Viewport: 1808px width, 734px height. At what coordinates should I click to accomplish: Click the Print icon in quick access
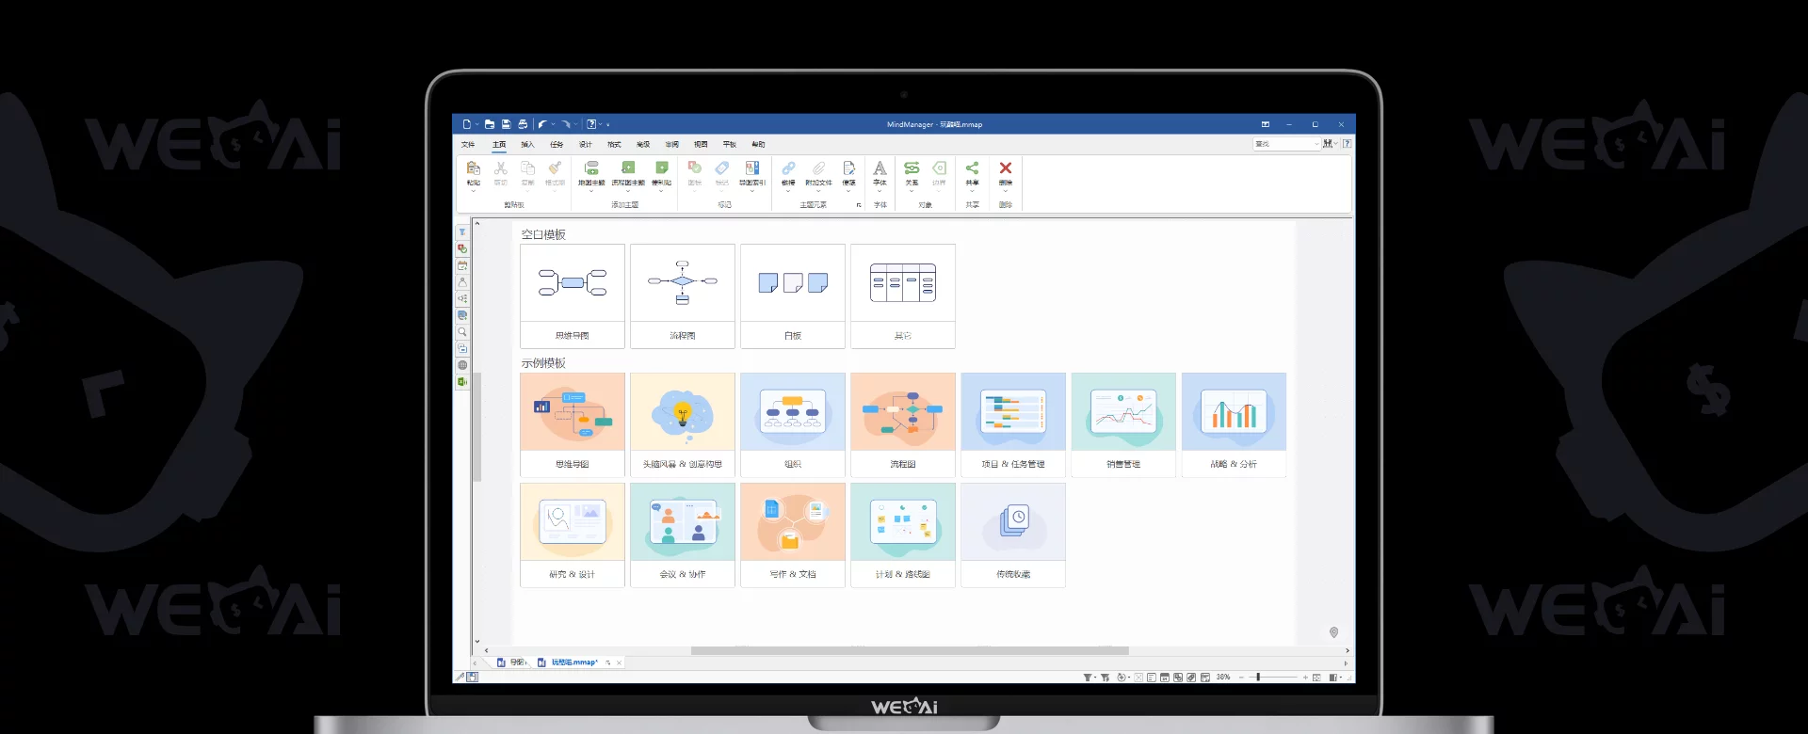(523, 124)
